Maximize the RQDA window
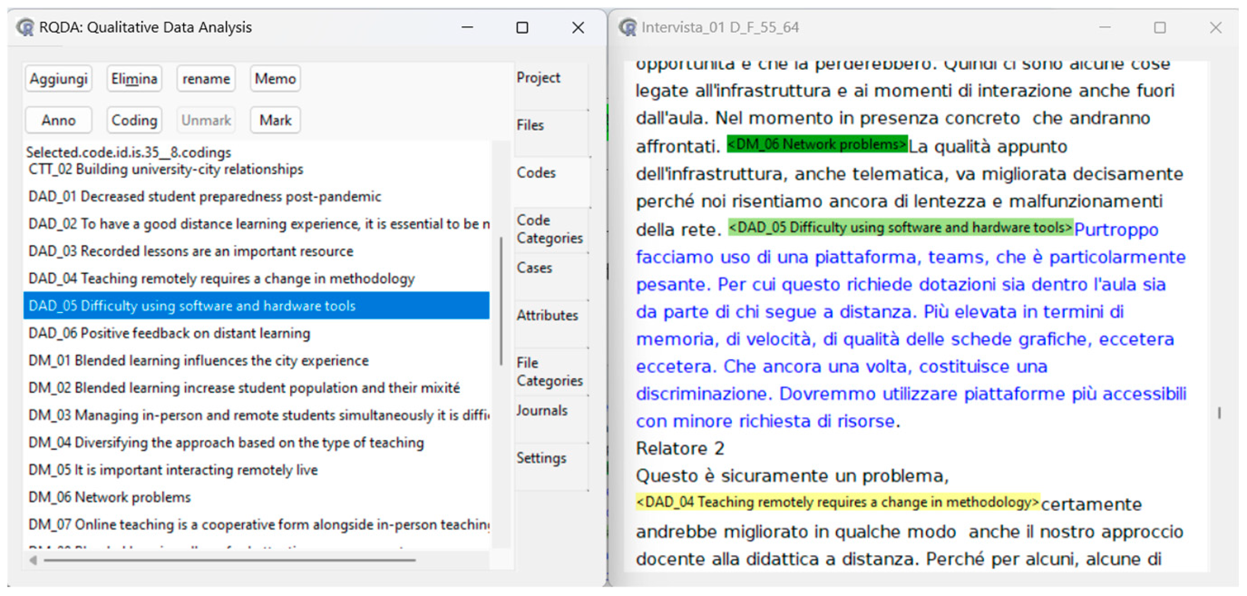The width and height of the screenshot is (1247, 596). (x=522, y=28)
